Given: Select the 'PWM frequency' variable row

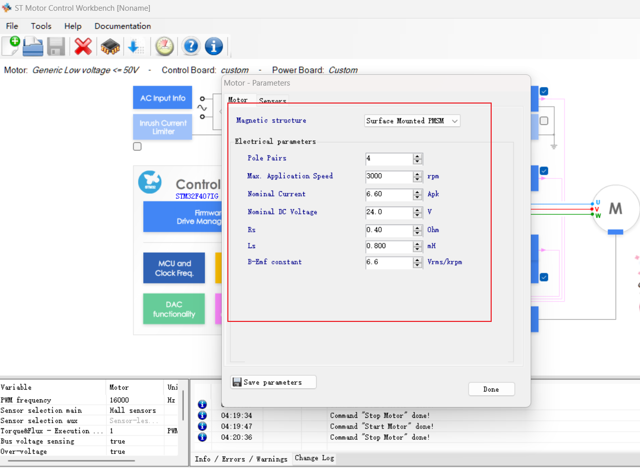Looking at the screenshot, I should click(x=89, y=400).
